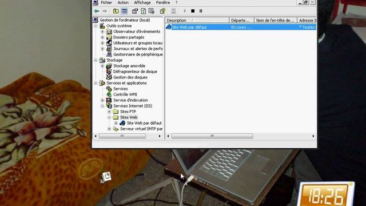Select the Contrôle WMI icon

tap(109, 94)
